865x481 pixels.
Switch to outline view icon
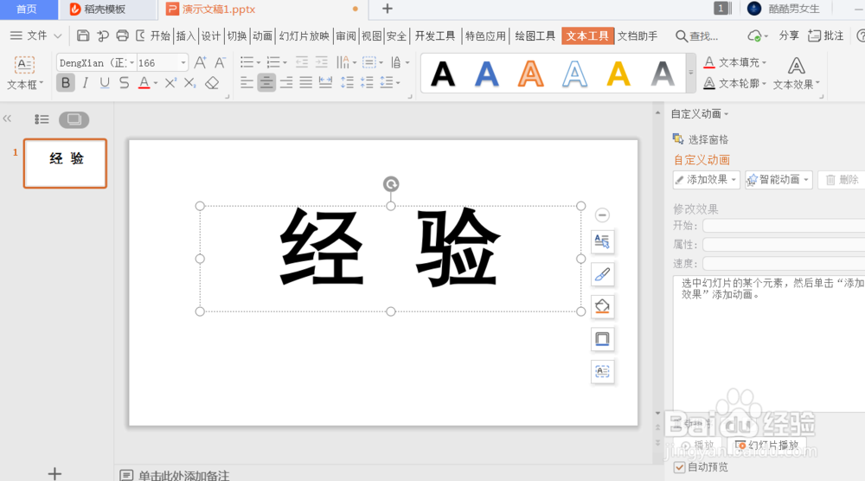click(42, 119)
